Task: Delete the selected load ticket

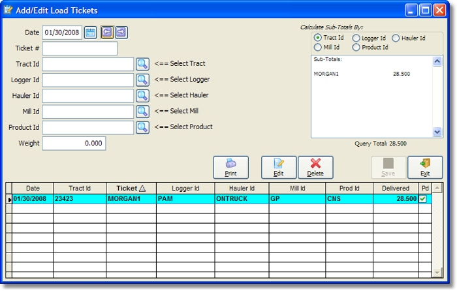Action: tap(315, 168)
